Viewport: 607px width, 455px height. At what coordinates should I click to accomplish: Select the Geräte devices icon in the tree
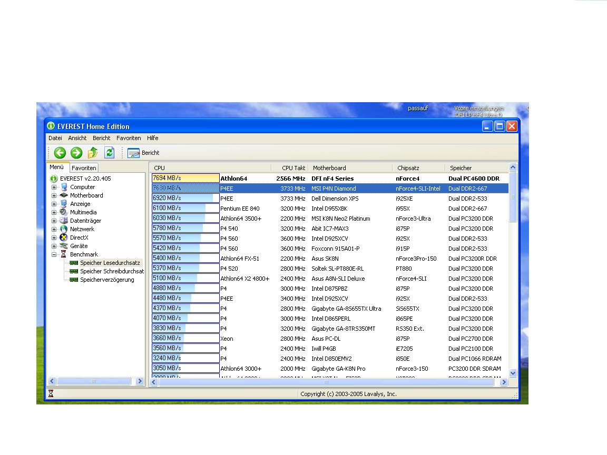[x=64, y=246]
